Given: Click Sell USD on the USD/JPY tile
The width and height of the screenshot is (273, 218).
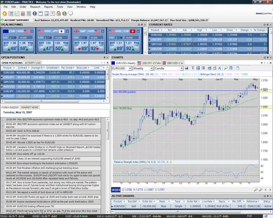Looking at the screenshot, I should coord(46,46).
